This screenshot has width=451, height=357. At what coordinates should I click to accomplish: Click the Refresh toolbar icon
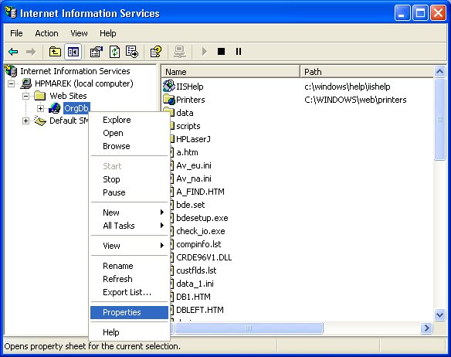114,52
